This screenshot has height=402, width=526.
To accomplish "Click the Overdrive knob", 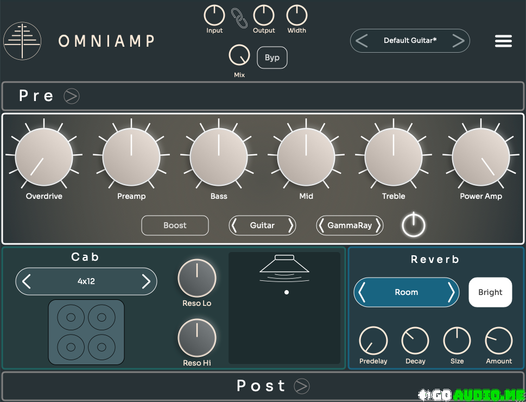I will [x=44, y=156].
